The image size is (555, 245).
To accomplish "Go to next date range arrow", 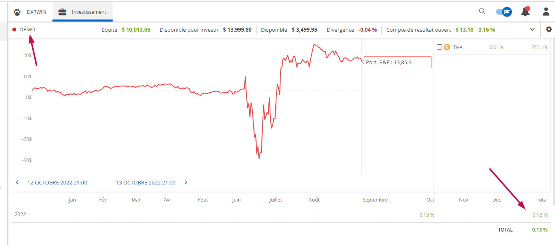I will [186, 182].
